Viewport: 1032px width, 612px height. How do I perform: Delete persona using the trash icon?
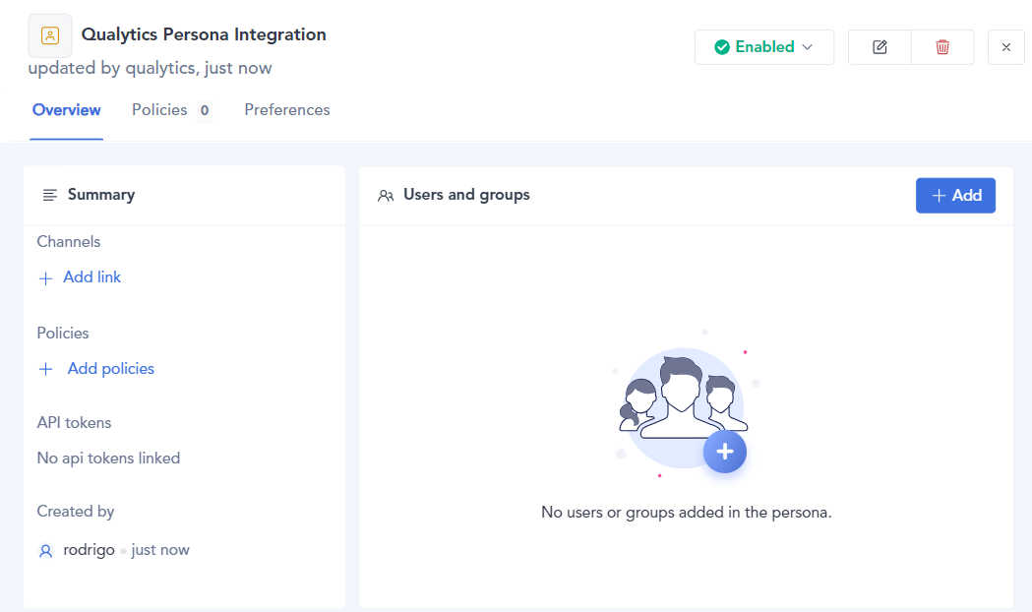[x=942, y=47]
